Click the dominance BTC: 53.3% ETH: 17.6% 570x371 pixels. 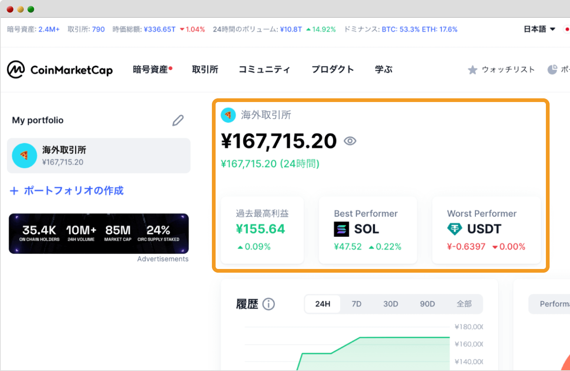420,29
